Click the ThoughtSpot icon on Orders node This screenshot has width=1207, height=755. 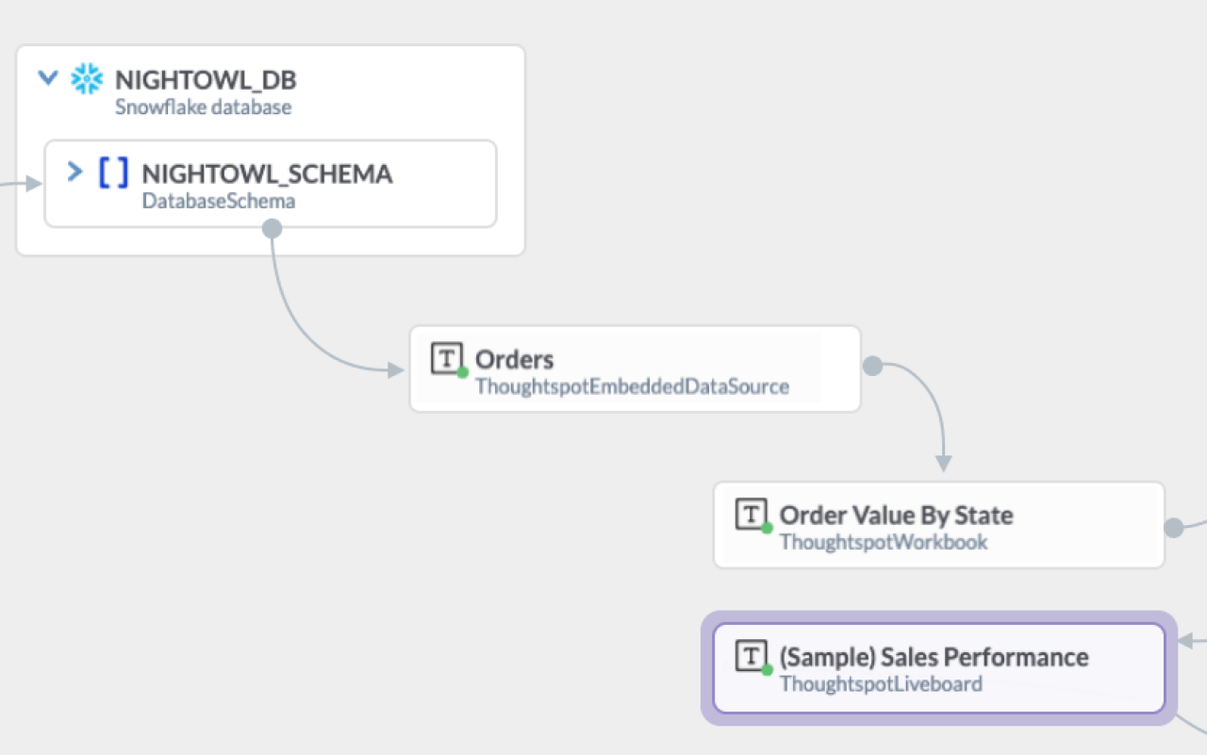click(x=447, y=358)
